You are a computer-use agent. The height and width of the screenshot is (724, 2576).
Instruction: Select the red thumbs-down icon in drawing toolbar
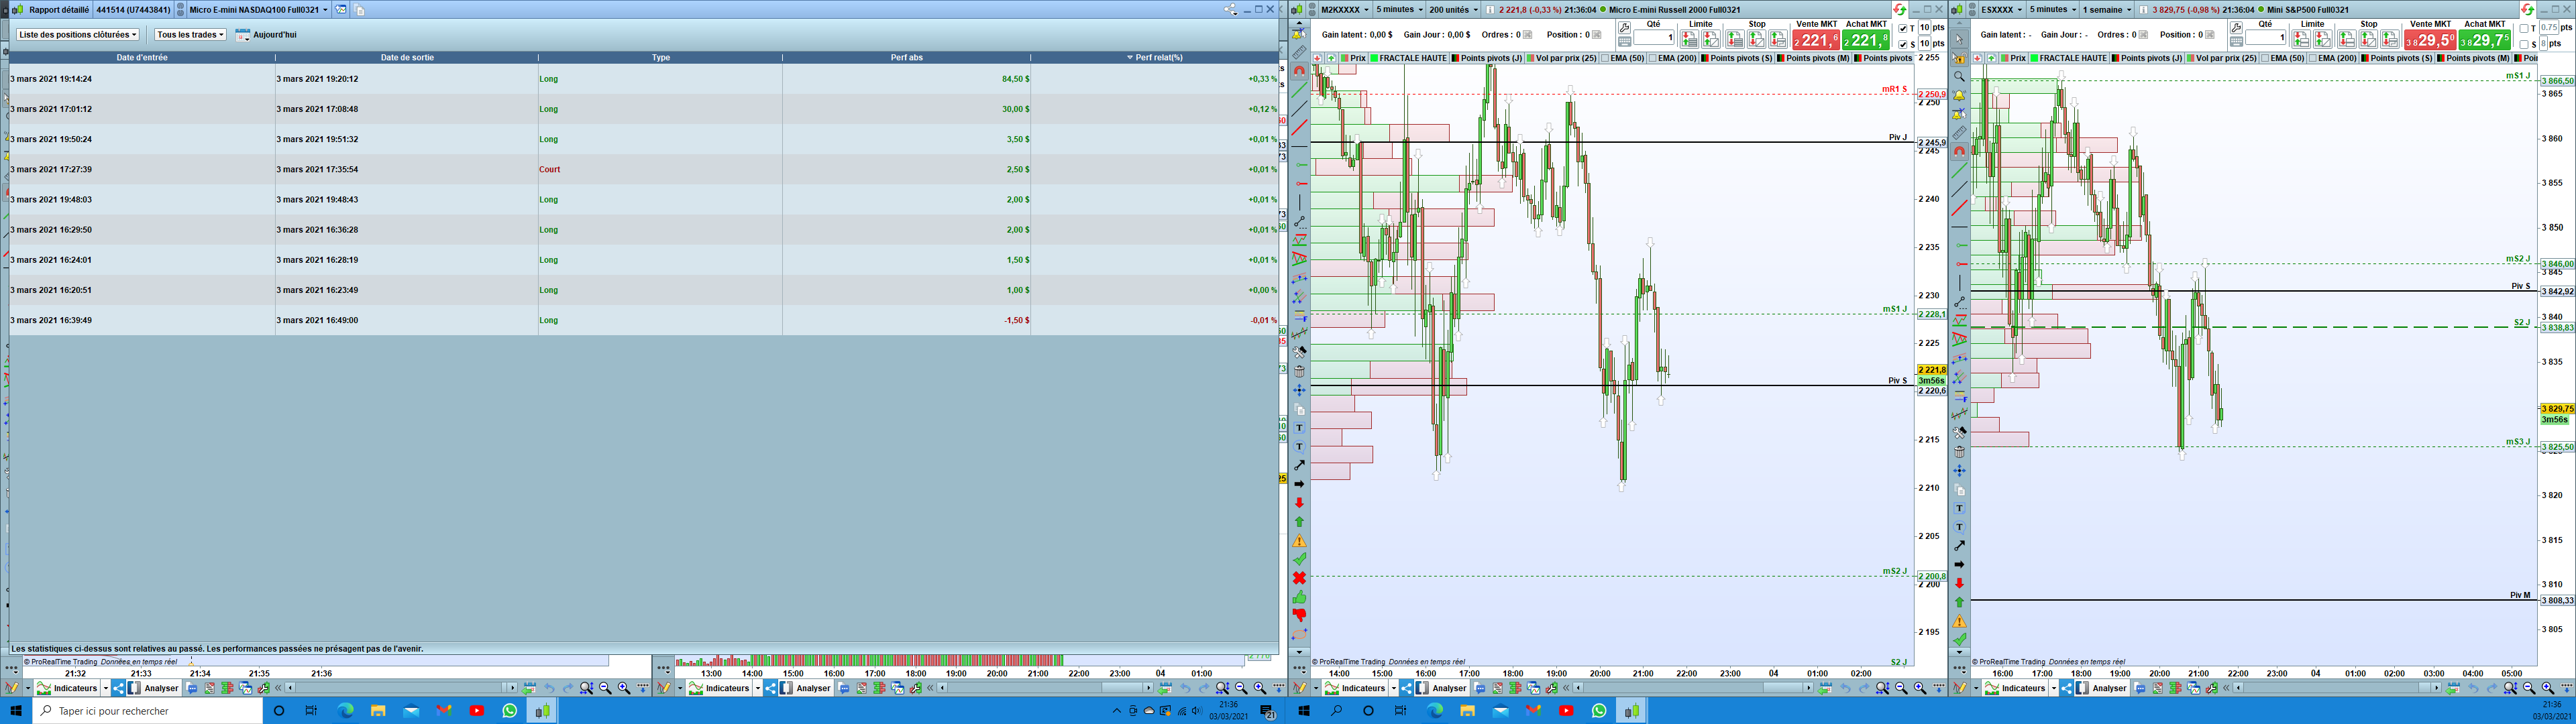[x=1299, y=616]
